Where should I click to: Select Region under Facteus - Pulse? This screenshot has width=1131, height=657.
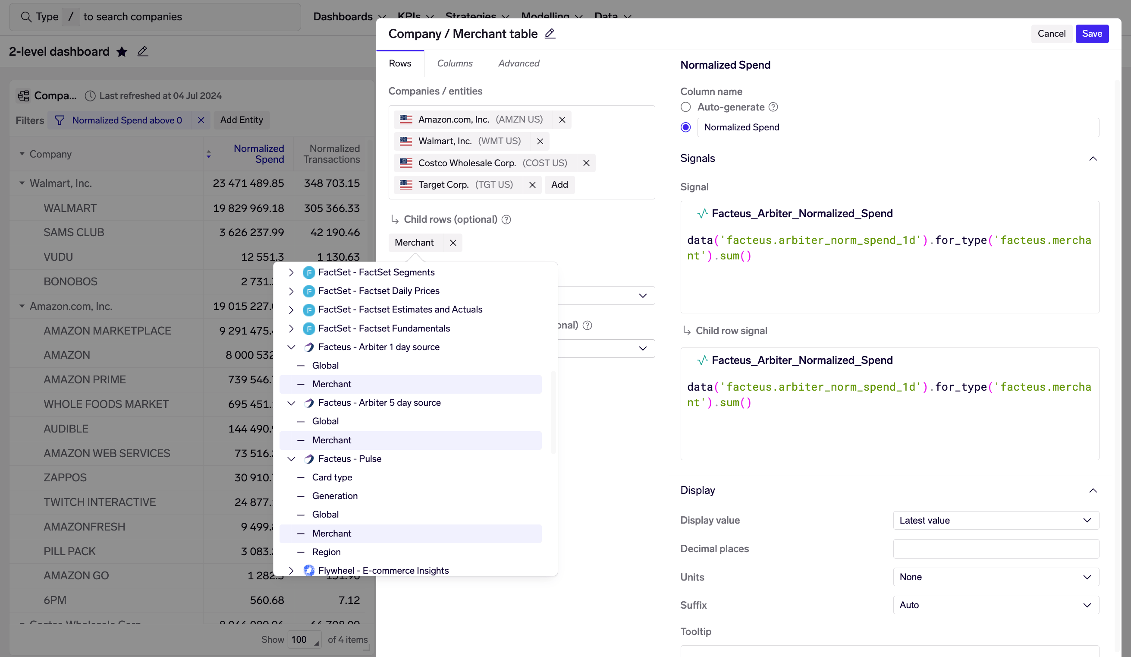point(410,552)
